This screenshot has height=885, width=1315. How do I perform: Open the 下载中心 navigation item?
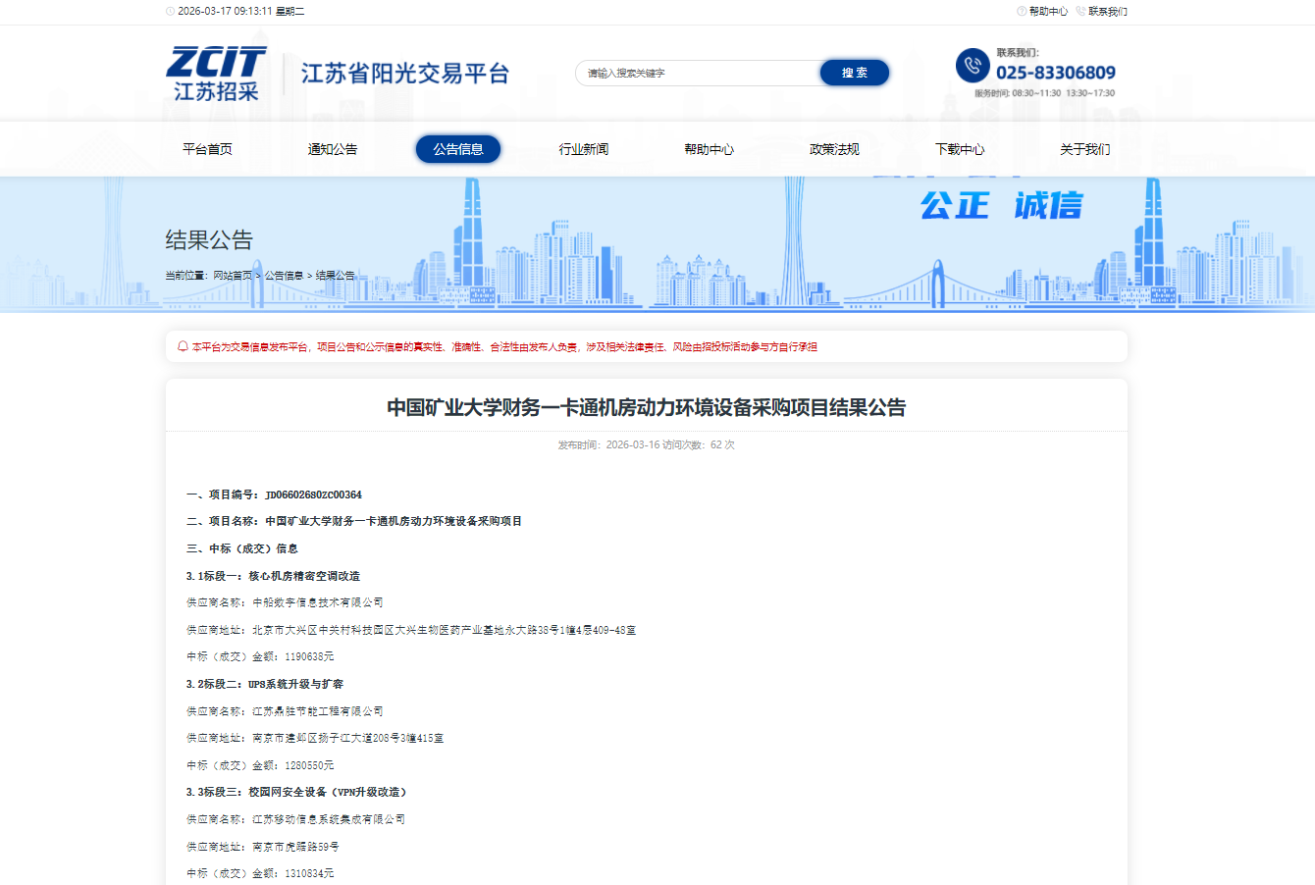click(x=960, y=149)
